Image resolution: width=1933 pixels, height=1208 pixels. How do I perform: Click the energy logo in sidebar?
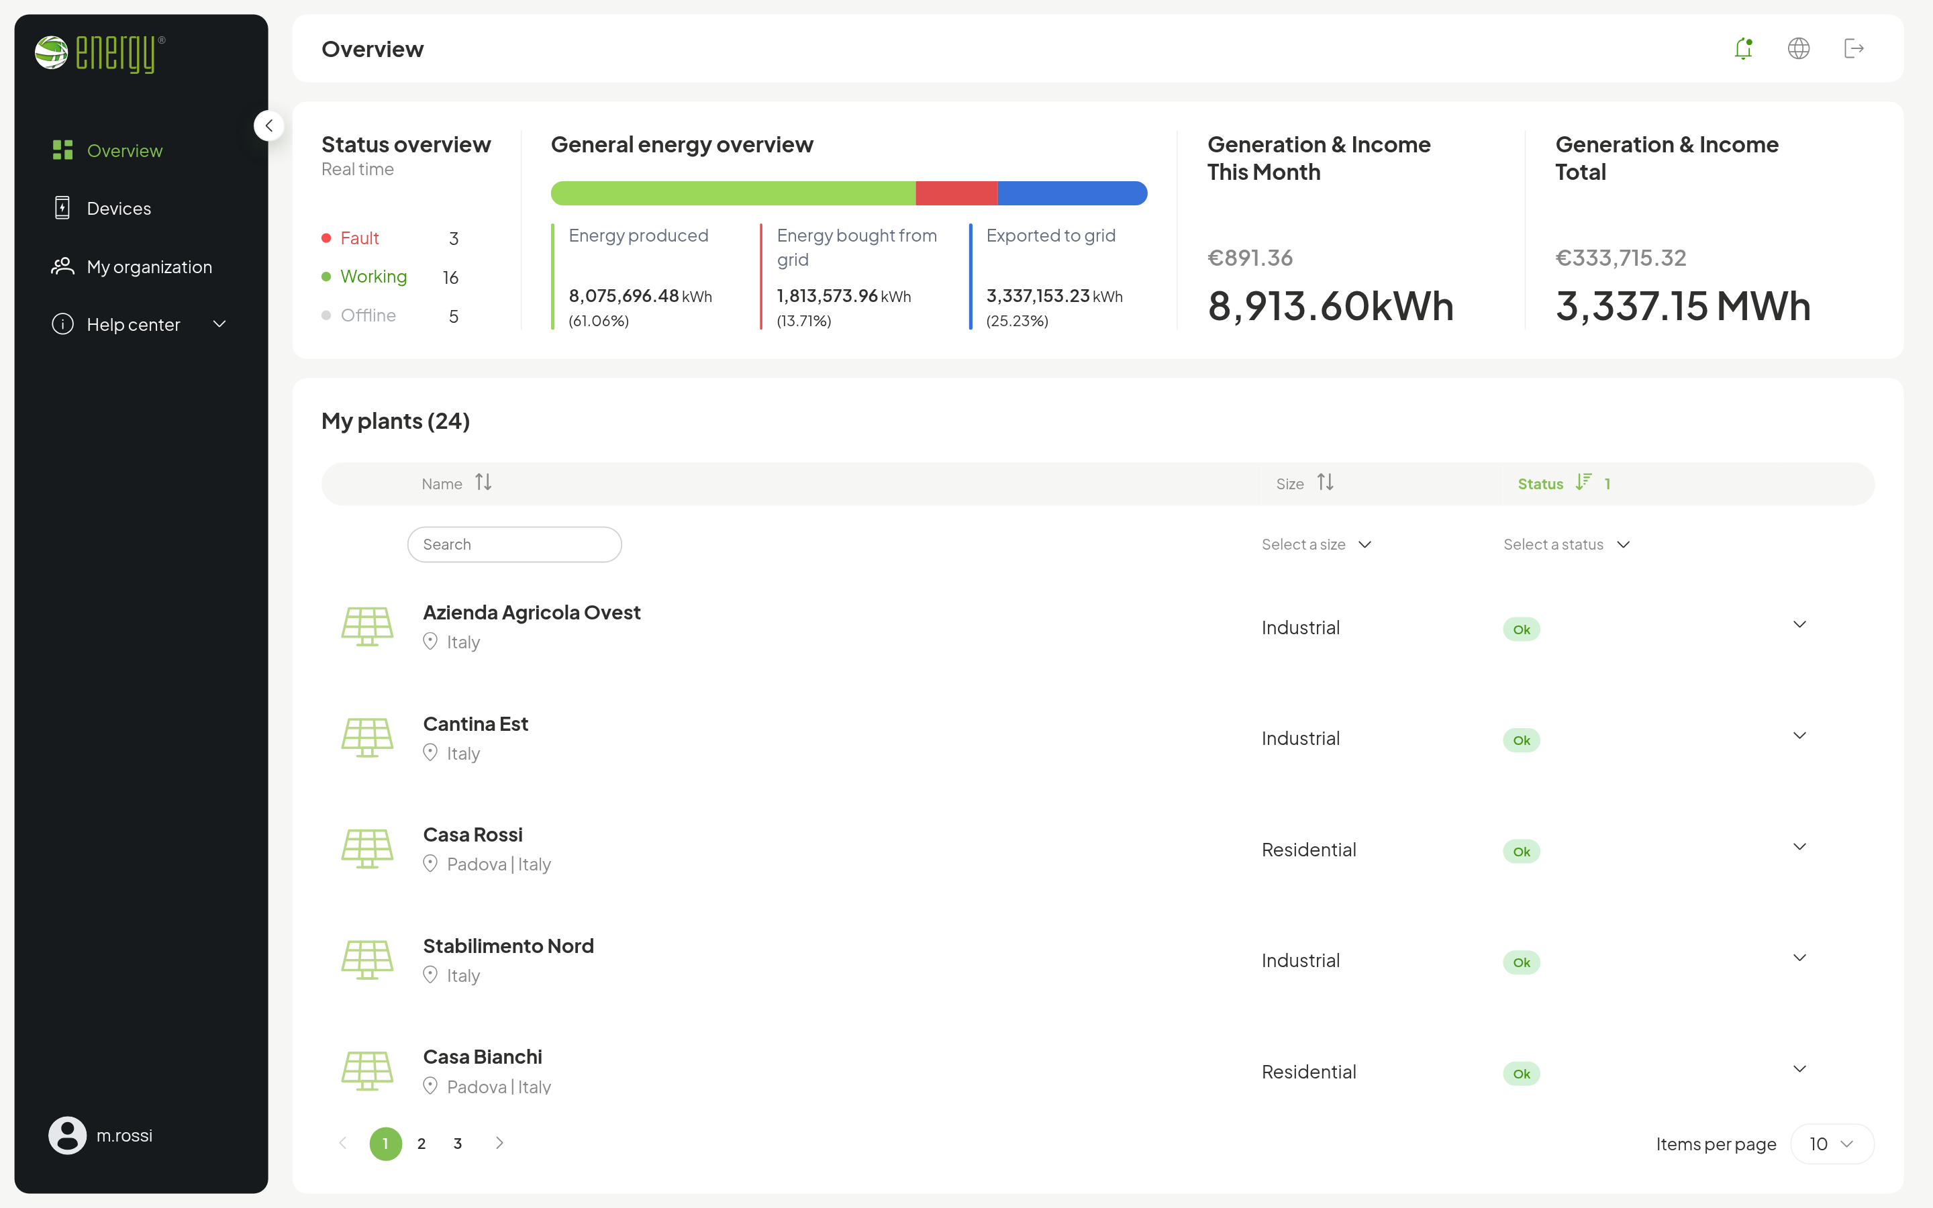(100, 54)
